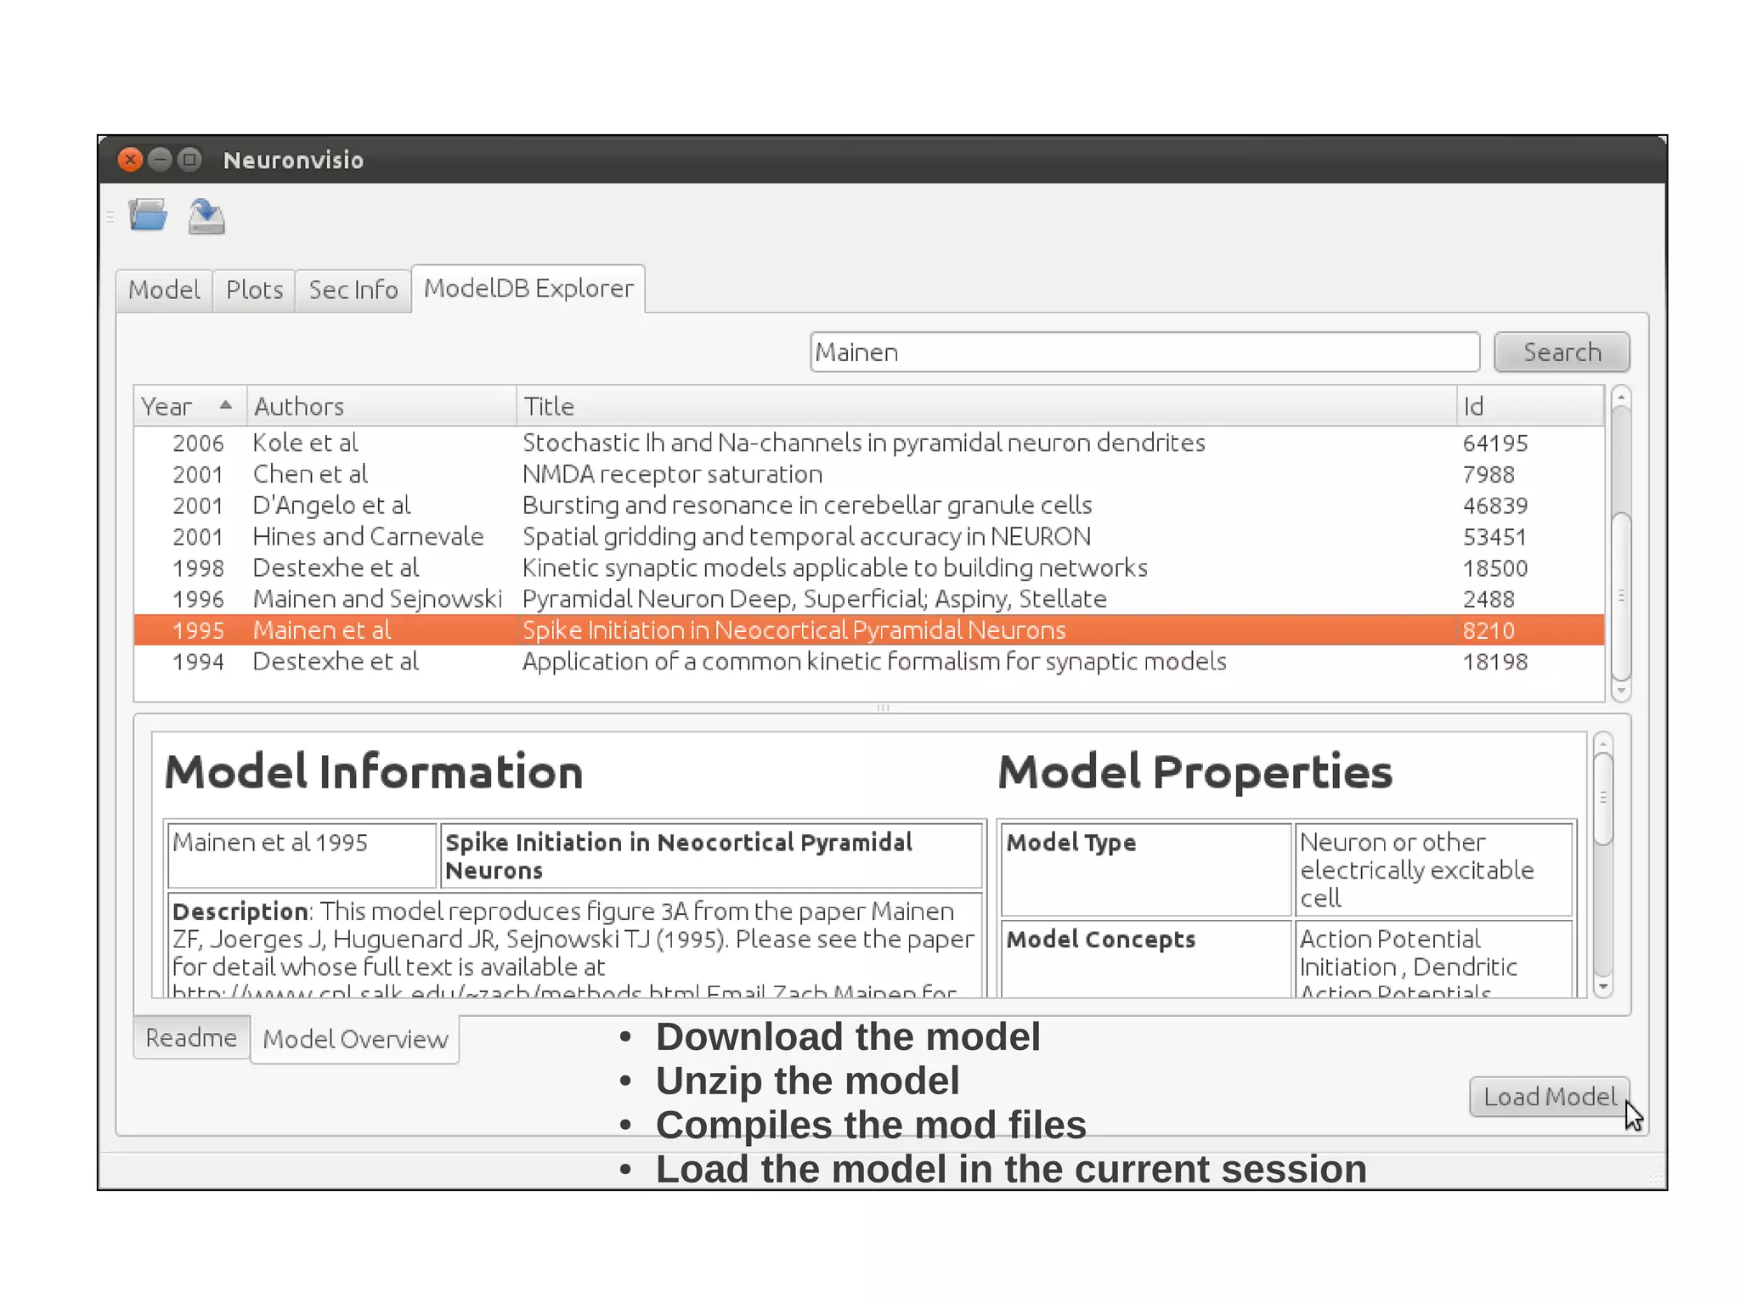Click Id cell '8210'
Screen dimensions: 1740x1304
(1489, 630)
